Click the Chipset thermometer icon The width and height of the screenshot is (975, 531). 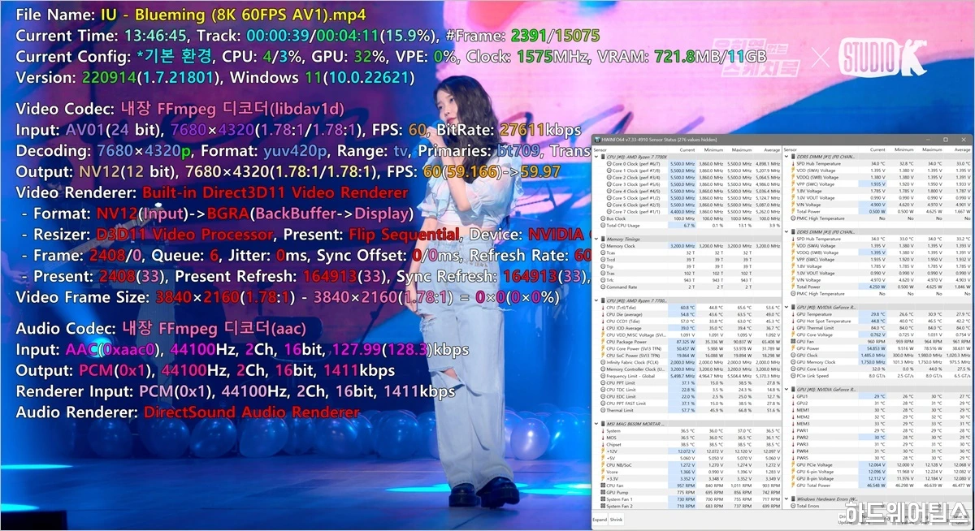click(602, 444)
